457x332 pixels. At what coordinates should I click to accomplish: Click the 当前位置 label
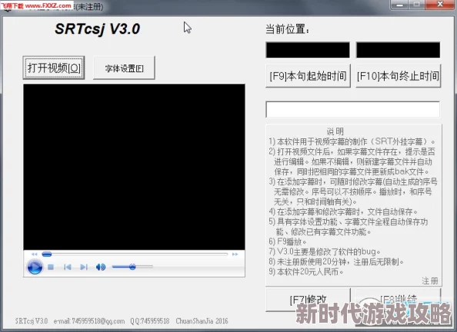(x=288, y=29)
